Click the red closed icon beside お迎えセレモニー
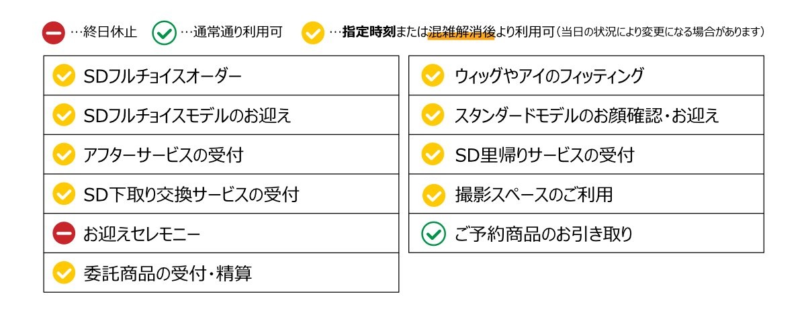 pos(64,234)
